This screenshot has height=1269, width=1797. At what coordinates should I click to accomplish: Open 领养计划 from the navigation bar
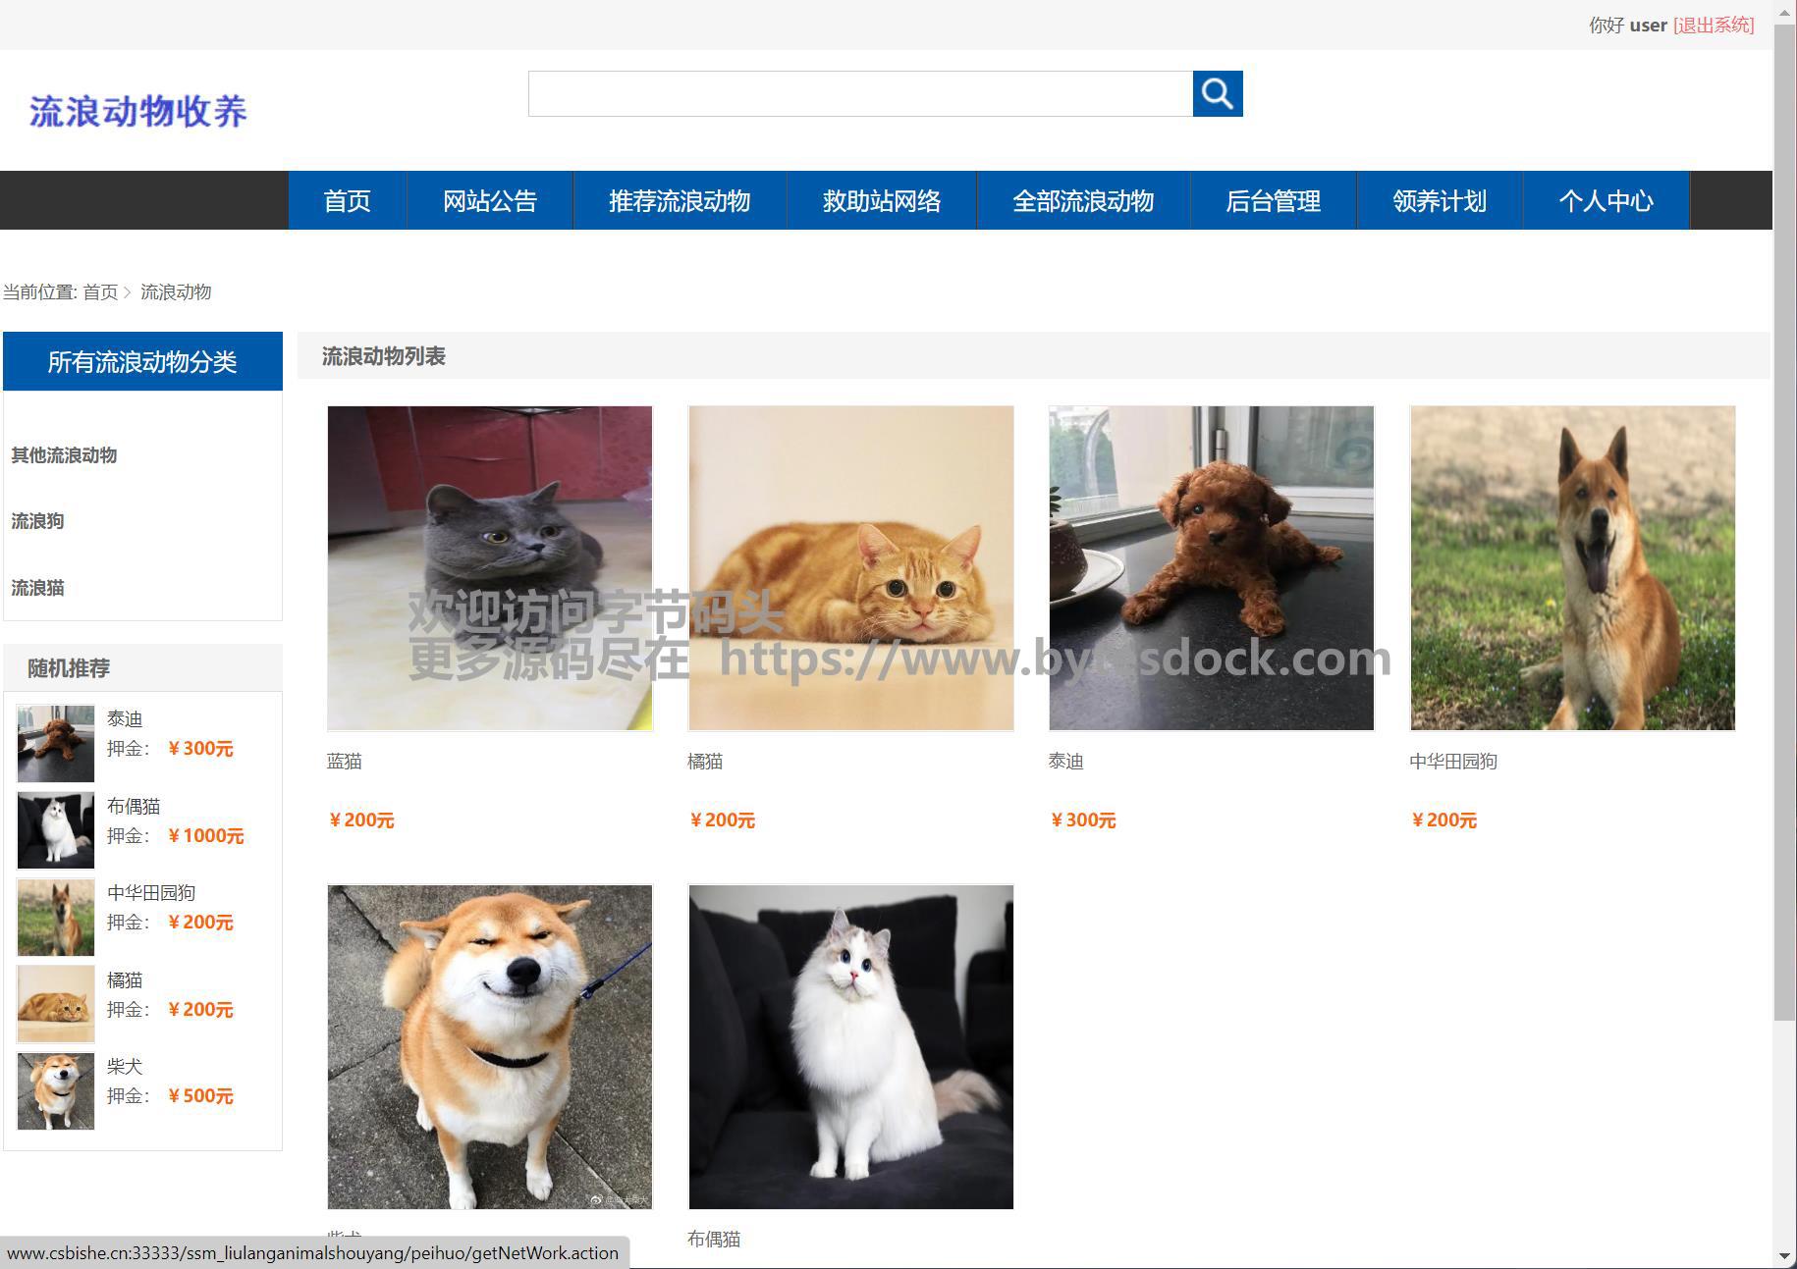click(1440, 200)
